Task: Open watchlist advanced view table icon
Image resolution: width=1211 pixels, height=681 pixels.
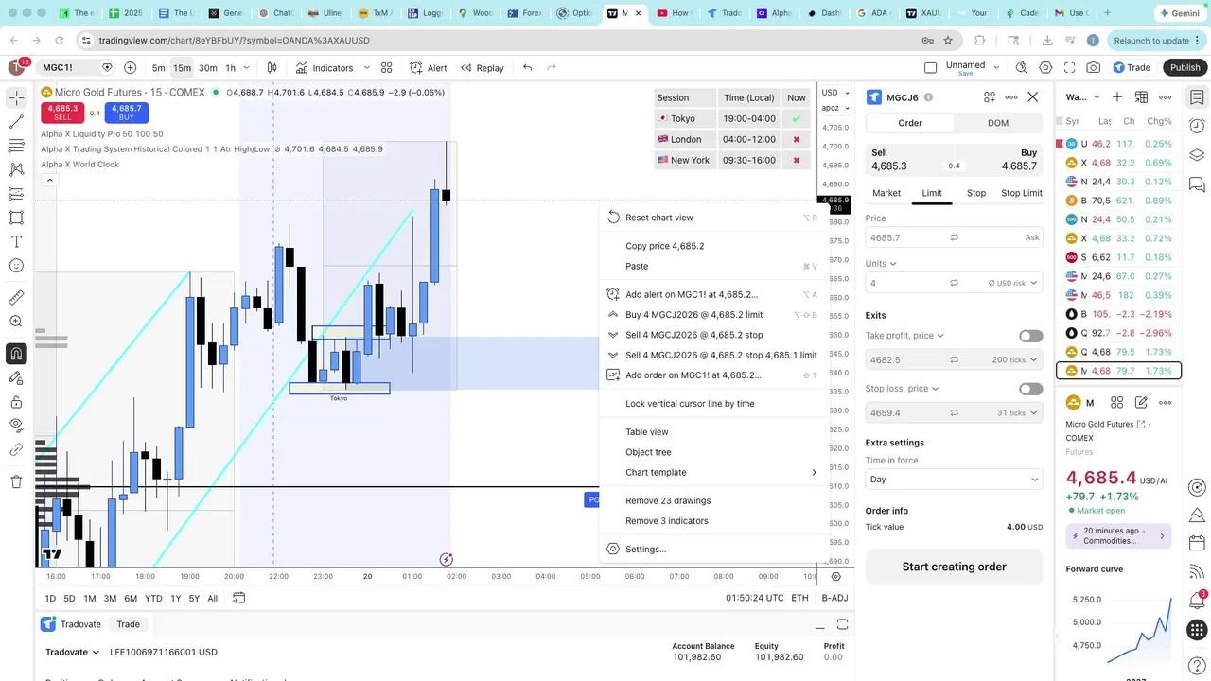Action: (x=1142, y=96)
